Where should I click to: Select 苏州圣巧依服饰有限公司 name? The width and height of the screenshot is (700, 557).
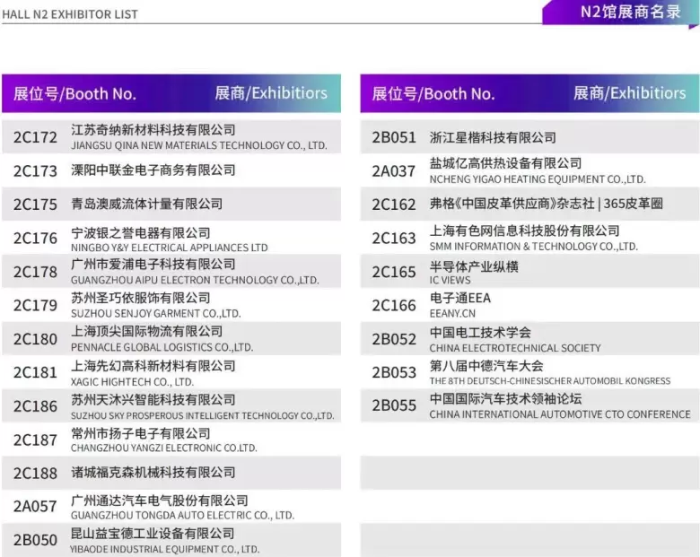141,298
